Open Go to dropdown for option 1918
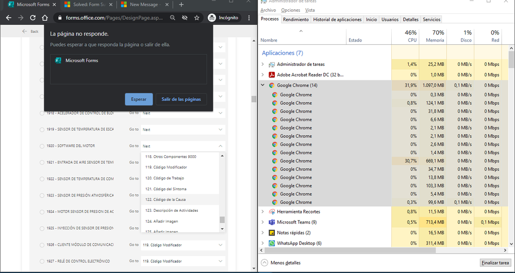This screenshot has height=273, width=515. (183, 113)
